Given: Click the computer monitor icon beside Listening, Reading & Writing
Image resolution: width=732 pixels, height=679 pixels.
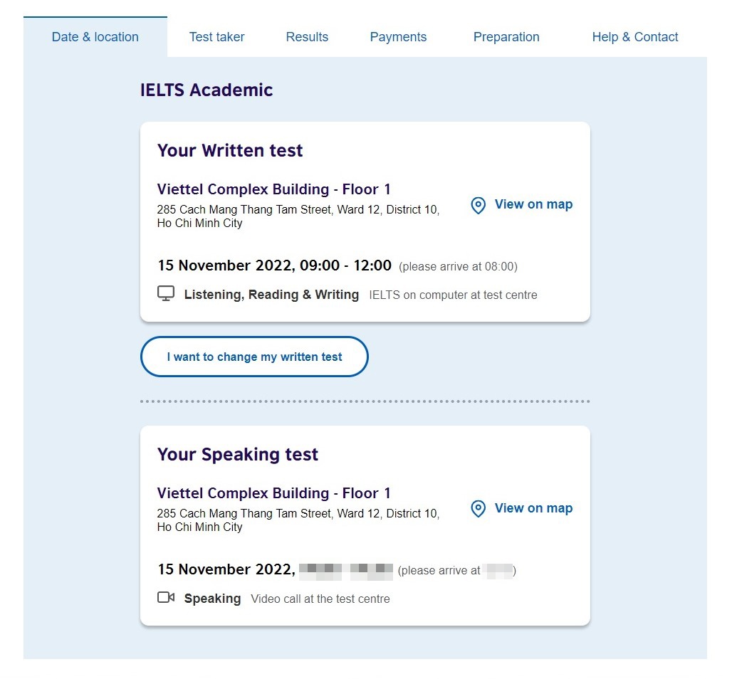Looking at the screenshot, I should pyautogui.click(x=166, y=294).
